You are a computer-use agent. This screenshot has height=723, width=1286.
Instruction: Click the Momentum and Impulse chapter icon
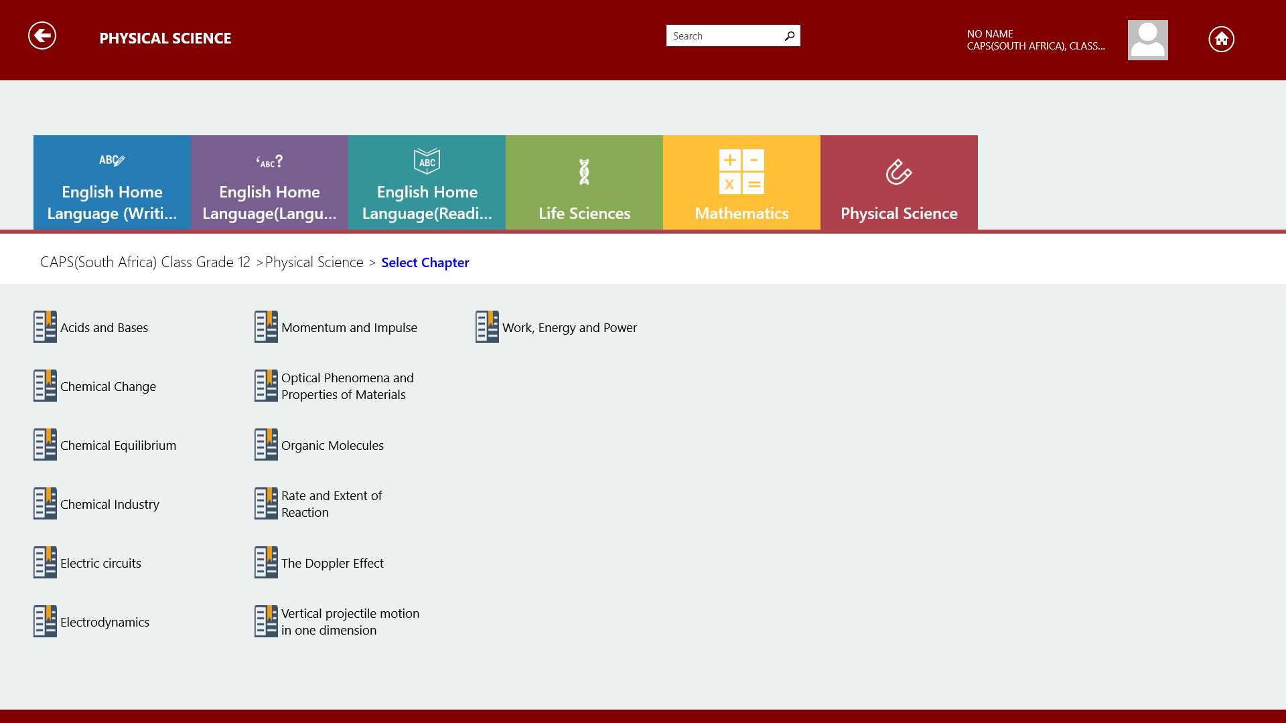(x=266, y=327)
